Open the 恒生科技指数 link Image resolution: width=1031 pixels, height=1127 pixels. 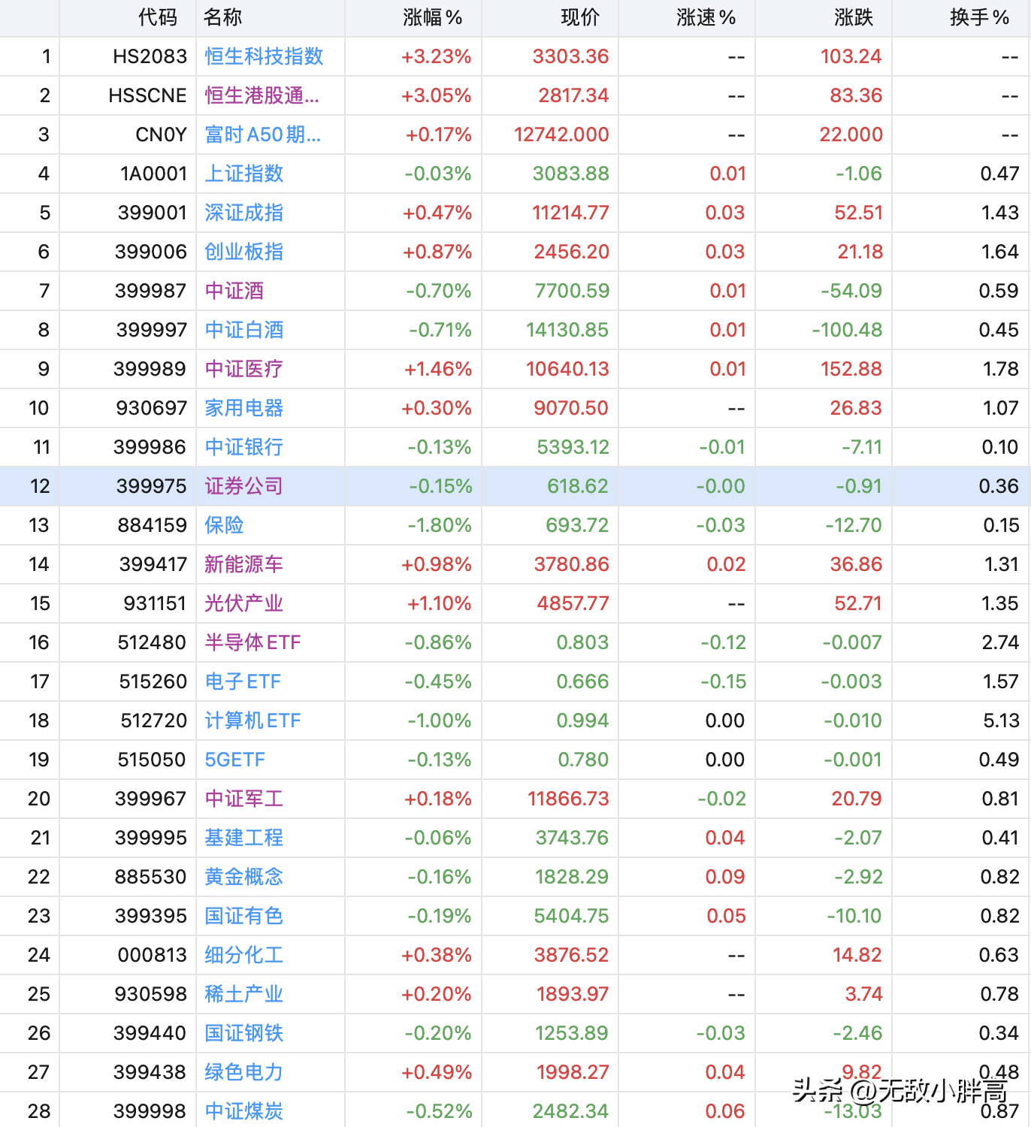[264, 56]
